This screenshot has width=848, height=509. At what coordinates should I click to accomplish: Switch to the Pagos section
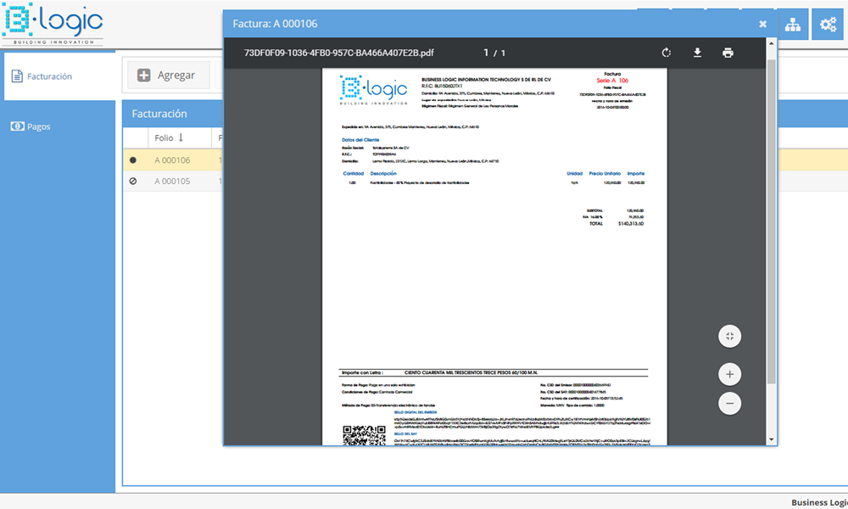pos(39,126)
